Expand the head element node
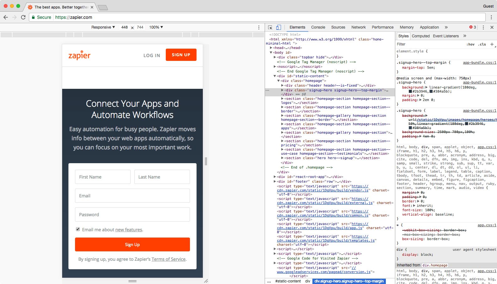This screenshot has width=497, height=284. click(x=271, y=48)
